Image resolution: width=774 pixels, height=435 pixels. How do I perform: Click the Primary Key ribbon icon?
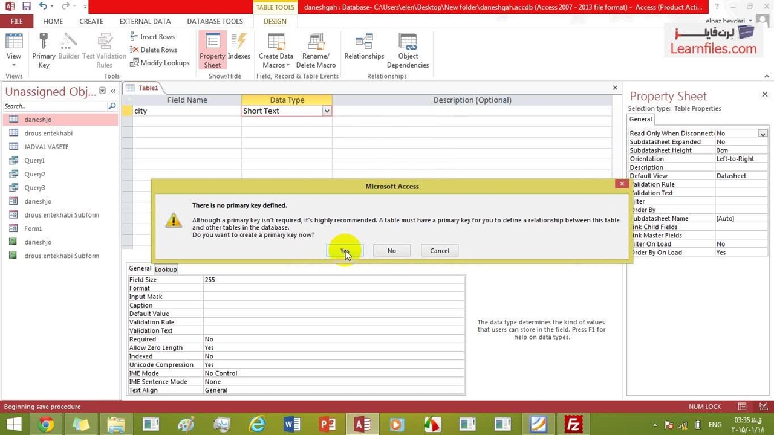point(44,50)
